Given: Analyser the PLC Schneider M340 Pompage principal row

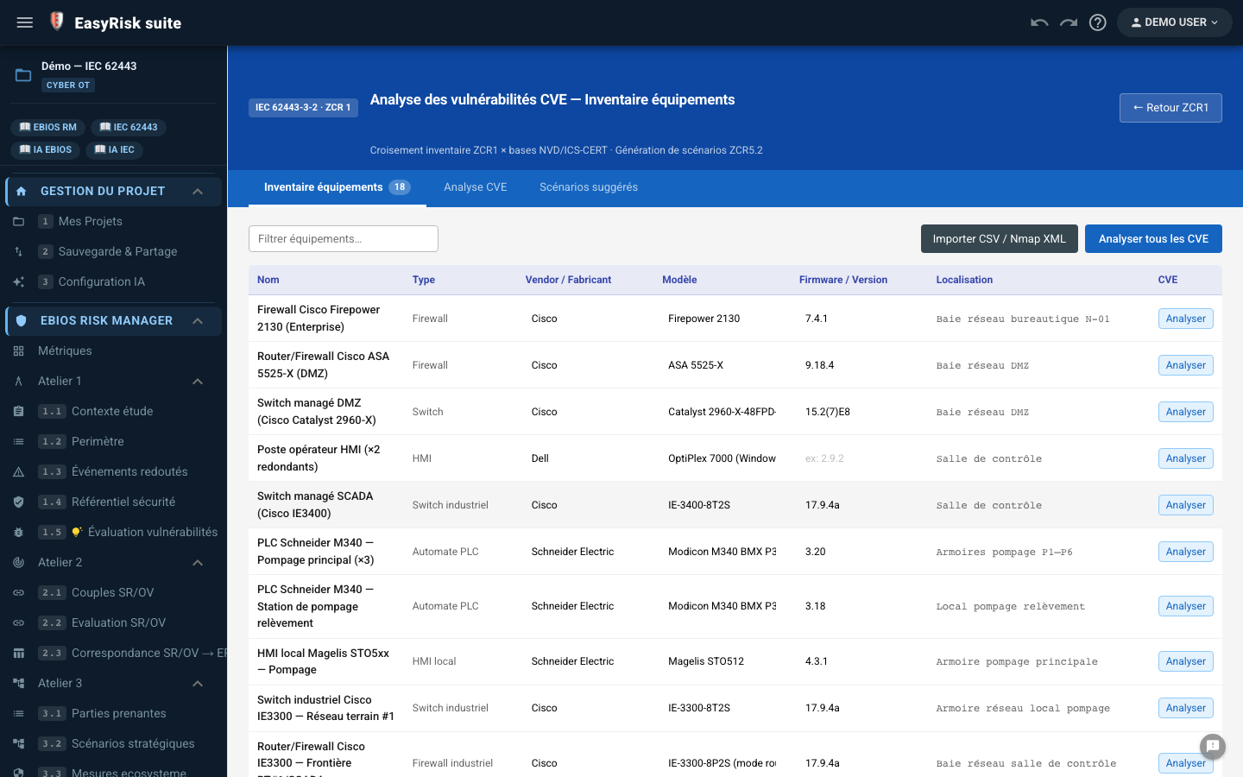Looking at the screenshot, I should [1186, 552].
